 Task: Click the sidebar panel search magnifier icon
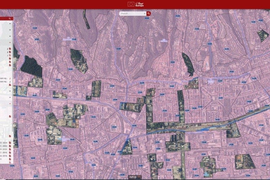10,19
